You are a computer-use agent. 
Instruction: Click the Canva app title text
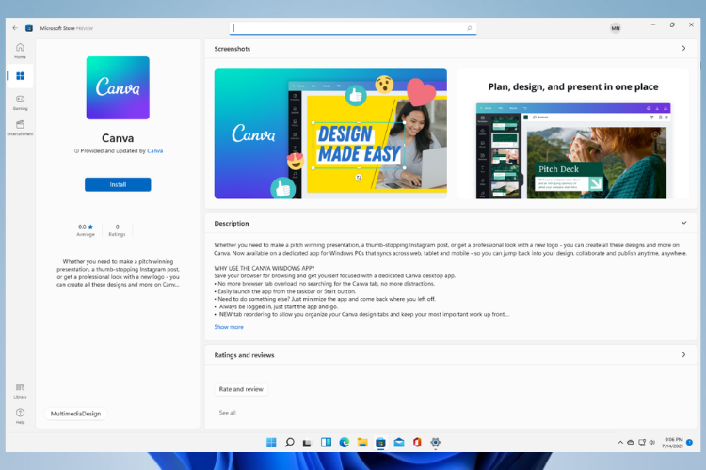(118, 138)
